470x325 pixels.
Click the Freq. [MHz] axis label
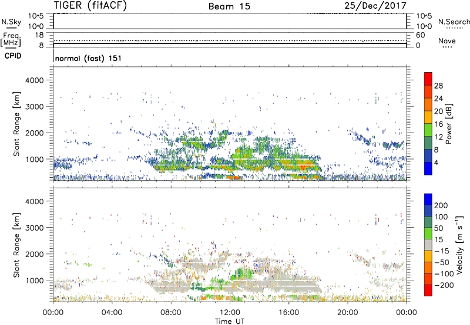tap(11, 39)
